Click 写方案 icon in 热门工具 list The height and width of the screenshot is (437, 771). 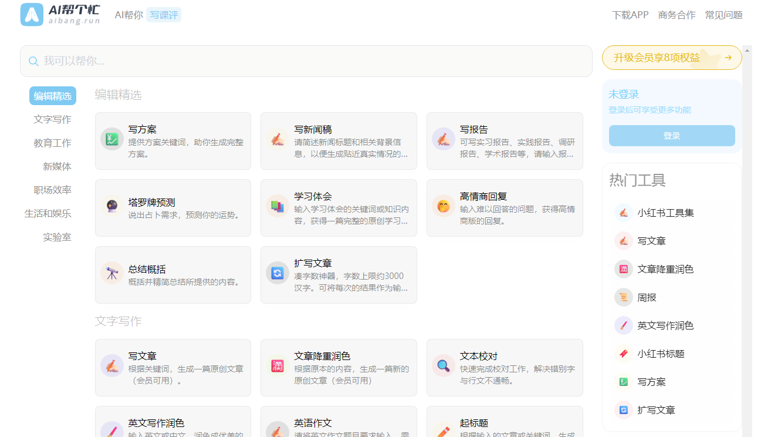coord(624,382)
